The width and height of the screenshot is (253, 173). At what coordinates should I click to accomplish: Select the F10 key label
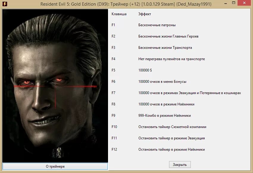tap(114, 127)
